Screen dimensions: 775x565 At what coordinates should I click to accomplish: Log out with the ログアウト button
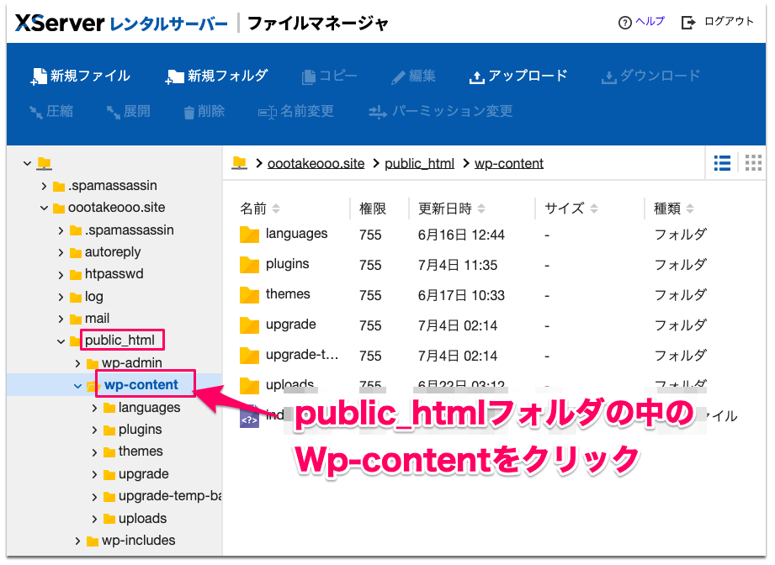click(x=717, y=22)
